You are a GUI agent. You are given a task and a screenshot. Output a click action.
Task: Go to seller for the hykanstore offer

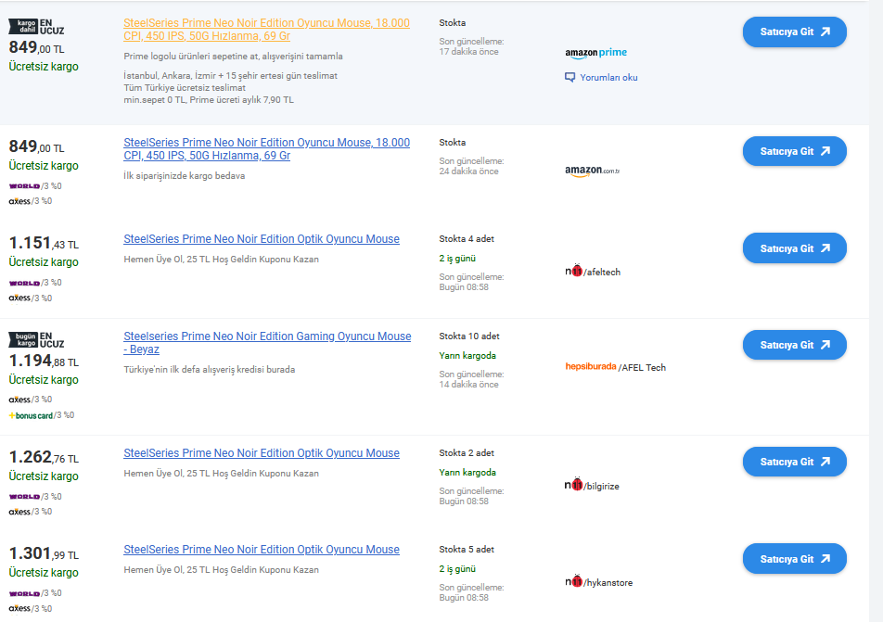[x=794, y=559]
